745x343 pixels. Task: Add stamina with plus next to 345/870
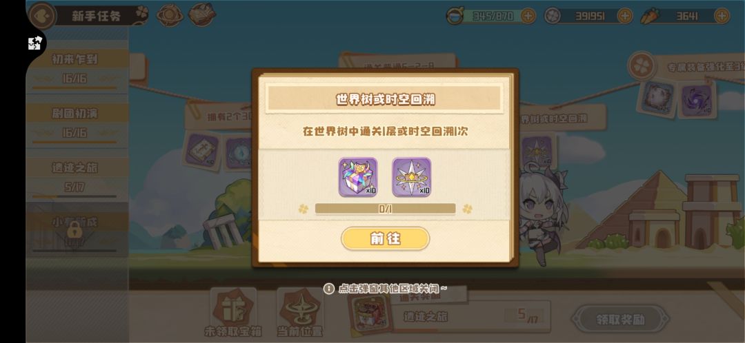click(x=528, y=16)
